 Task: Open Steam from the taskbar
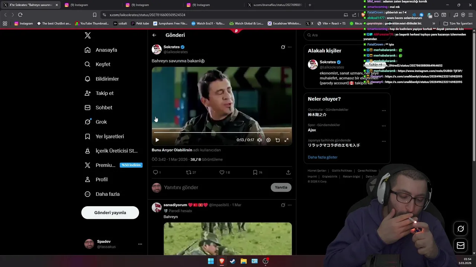click(233, 261)
